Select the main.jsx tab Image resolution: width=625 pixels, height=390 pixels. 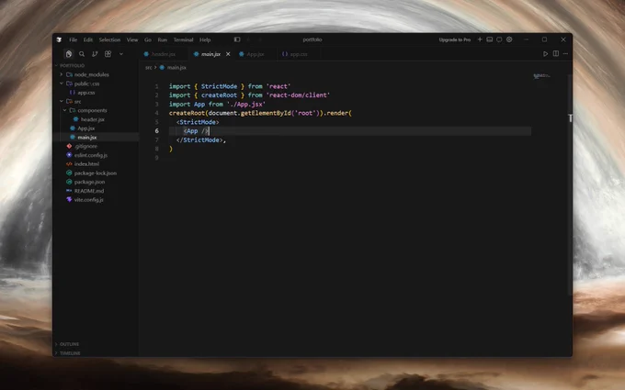[x=210, y=54]
